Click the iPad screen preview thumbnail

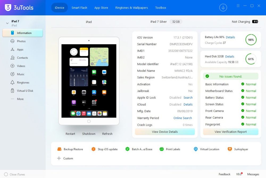(x=89, y=81)
